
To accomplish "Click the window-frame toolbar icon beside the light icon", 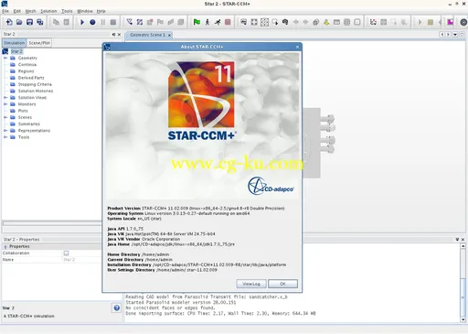I will [x=336, y=22].
